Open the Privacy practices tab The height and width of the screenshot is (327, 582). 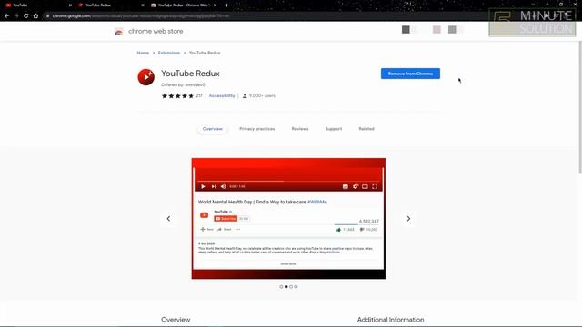coord(256,129)
